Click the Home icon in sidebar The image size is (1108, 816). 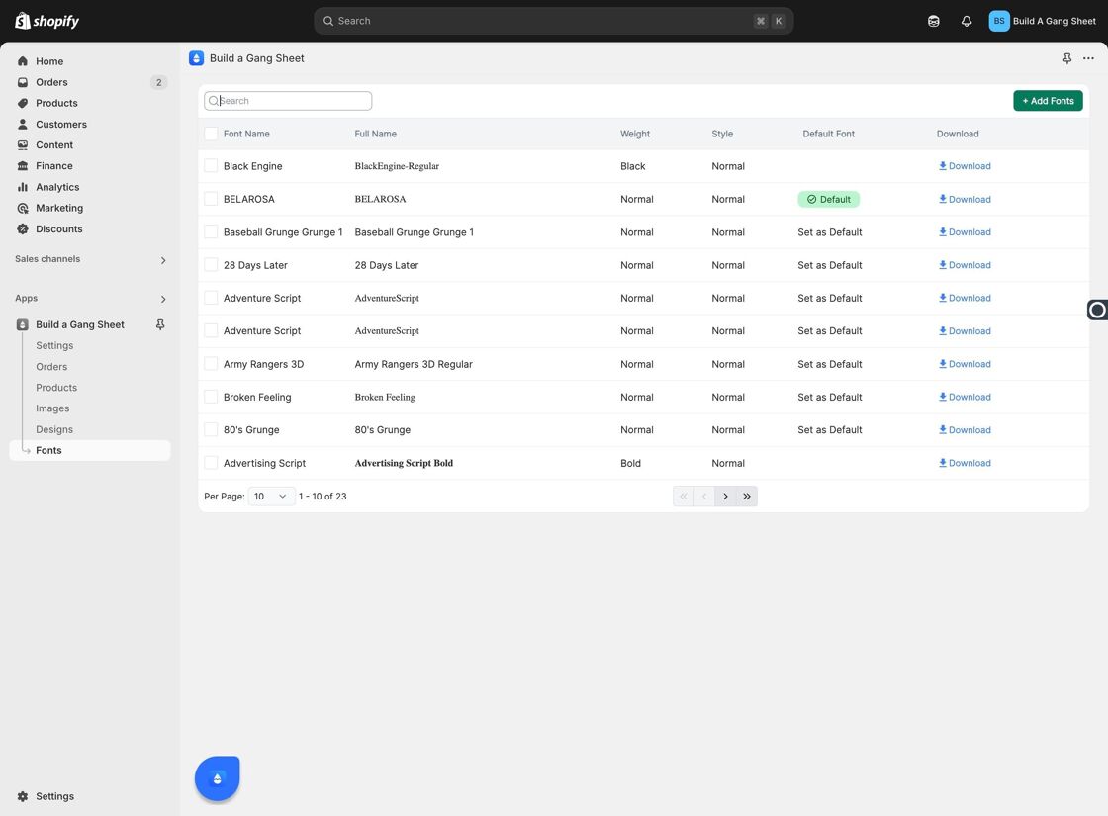click(23, 61)
